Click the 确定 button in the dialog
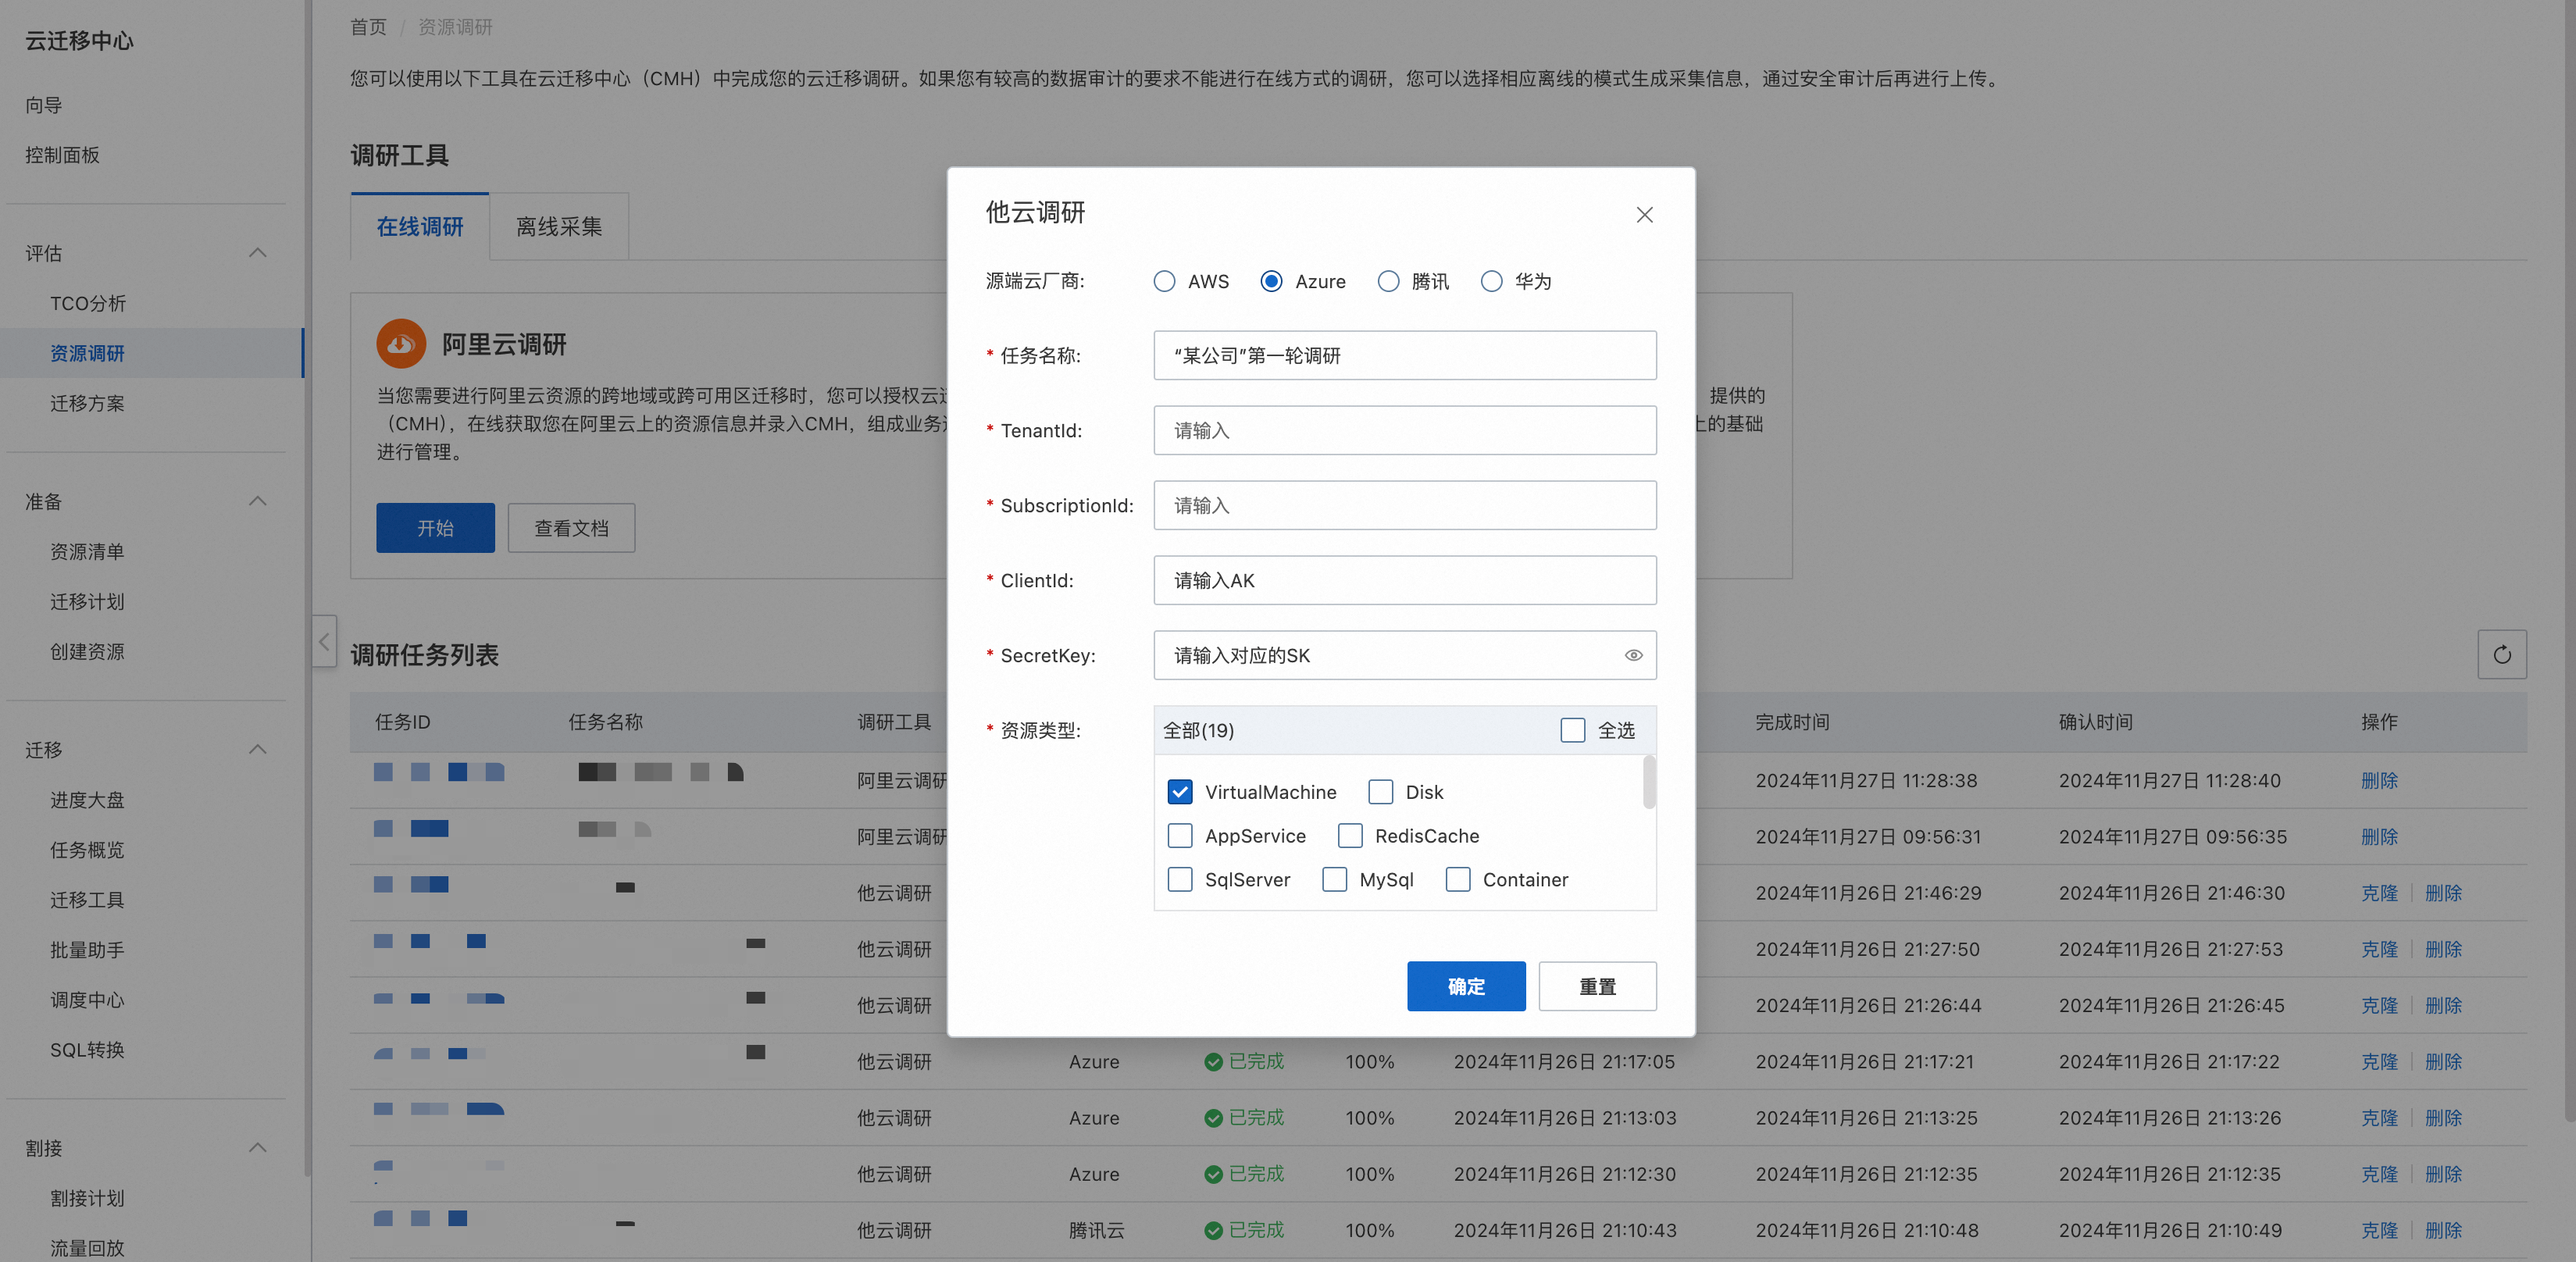2576x1262 pixels. [1466, 986]
